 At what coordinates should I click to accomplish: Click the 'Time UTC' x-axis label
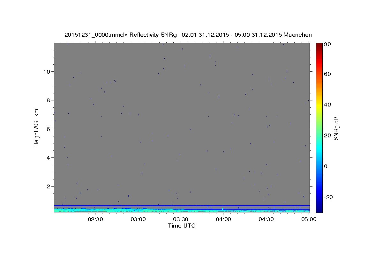click(182, 226)
